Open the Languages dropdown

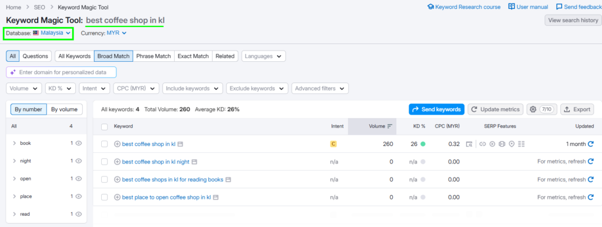263,56
